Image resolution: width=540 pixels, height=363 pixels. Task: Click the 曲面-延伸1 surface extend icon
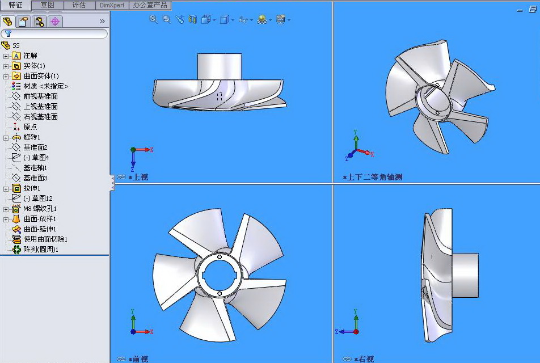tap(16, 229)
